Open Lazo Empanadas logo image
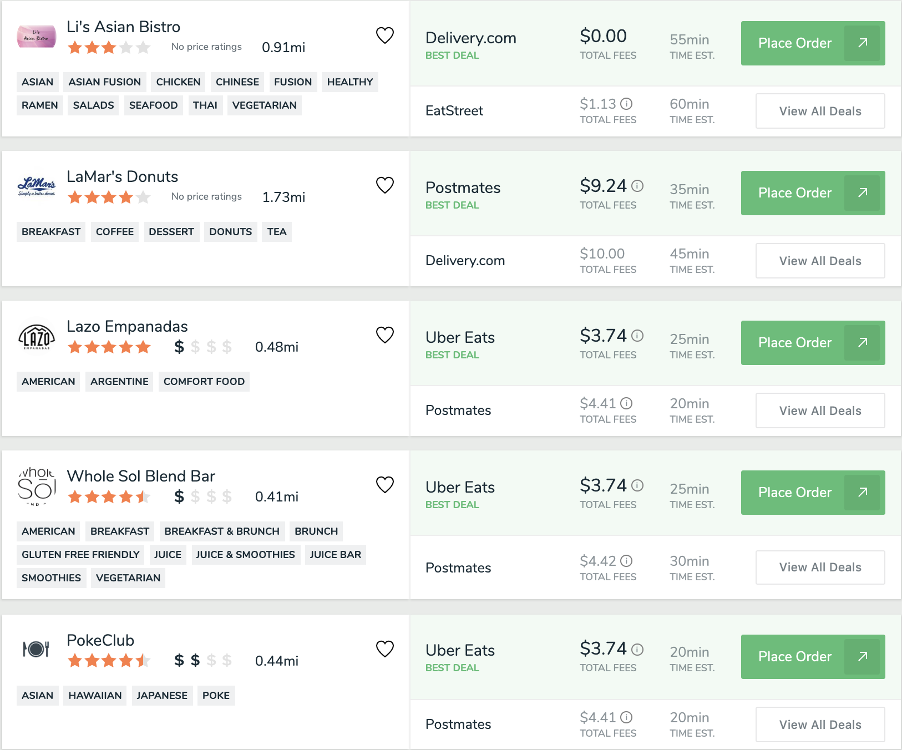Screen dimensions: 902x750 click(x=37, y=337)
